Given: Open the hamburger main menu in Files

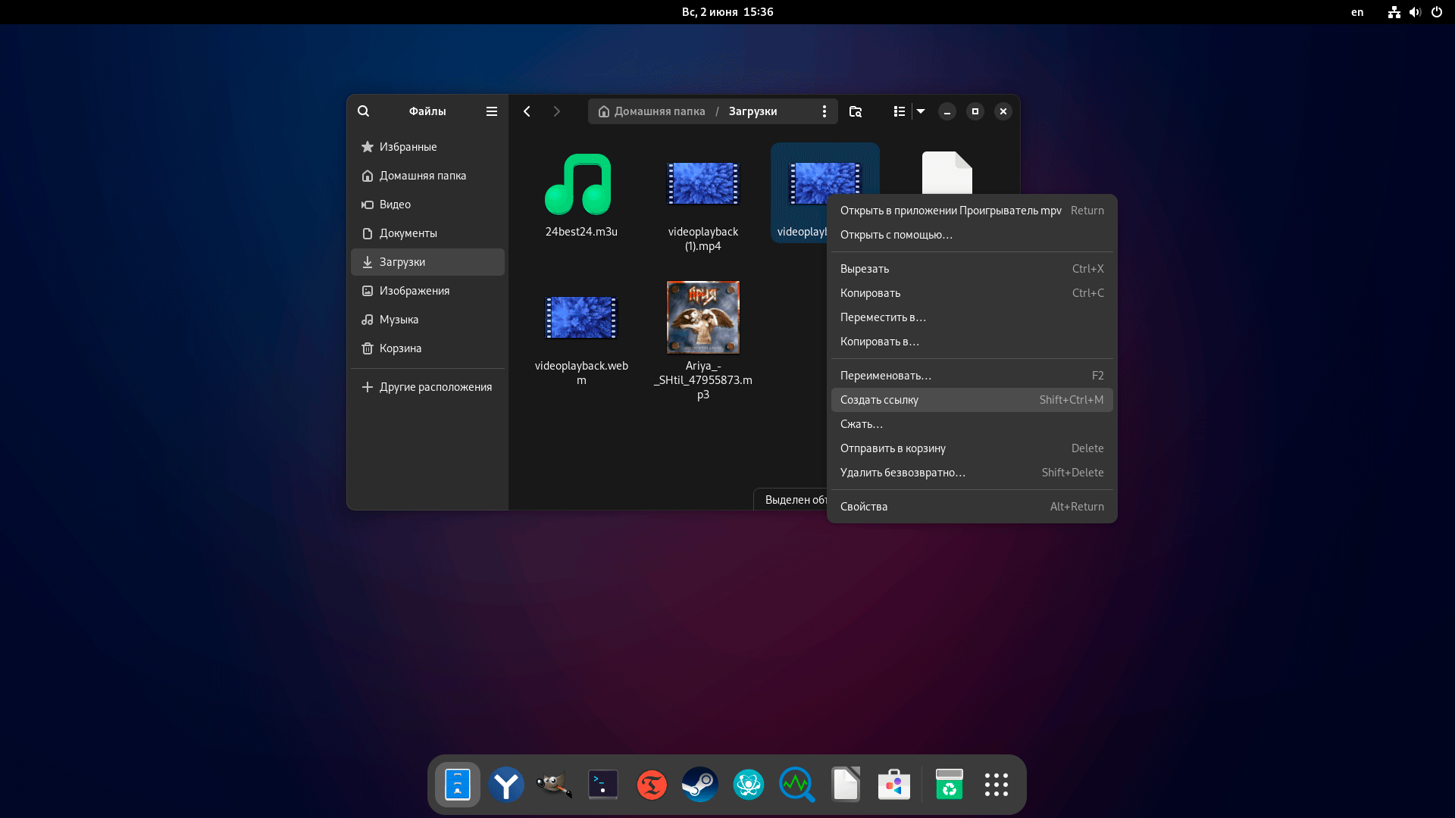Looking at the screenshot, I should point(492,111).
